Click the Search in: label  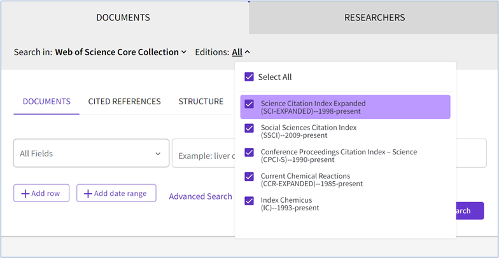pos(33,52)
